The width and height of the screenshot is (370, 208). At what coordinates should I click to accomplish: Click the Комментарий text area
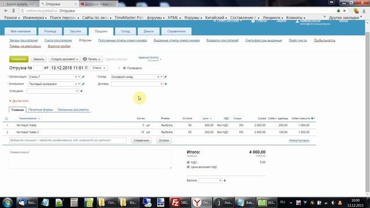[x=90, y=159]
